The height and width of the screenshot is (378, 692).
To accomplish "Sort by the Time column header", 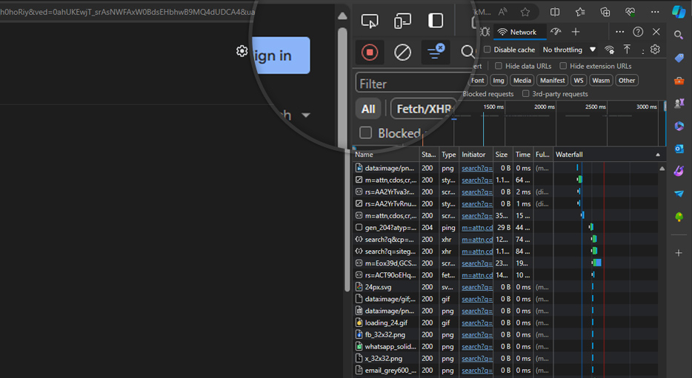I will (x=523, y=155).
